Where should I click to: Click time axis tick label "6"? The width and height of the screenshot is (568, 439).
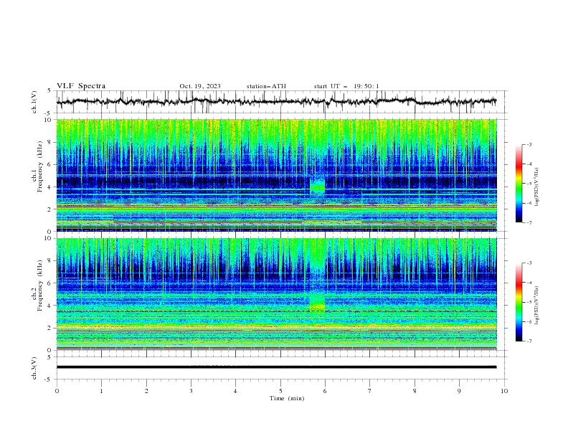pyautogui.click(x=325, y=391)
